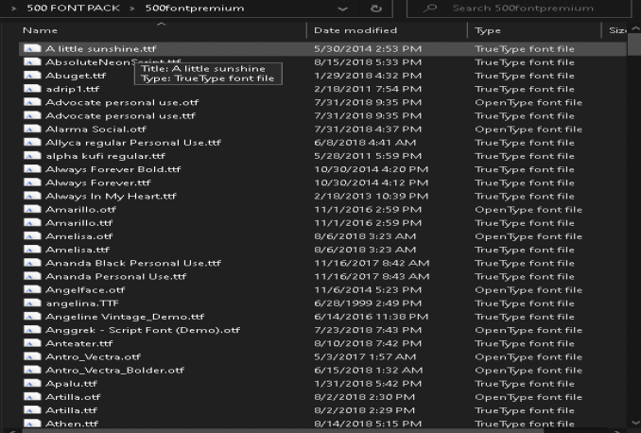Select the Anteater.ttf font icon
This screenshot has height=433, width=641.
point(31,344)
